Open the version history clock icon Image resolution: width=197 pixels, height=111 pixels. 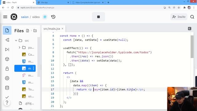tap(53, 17)
